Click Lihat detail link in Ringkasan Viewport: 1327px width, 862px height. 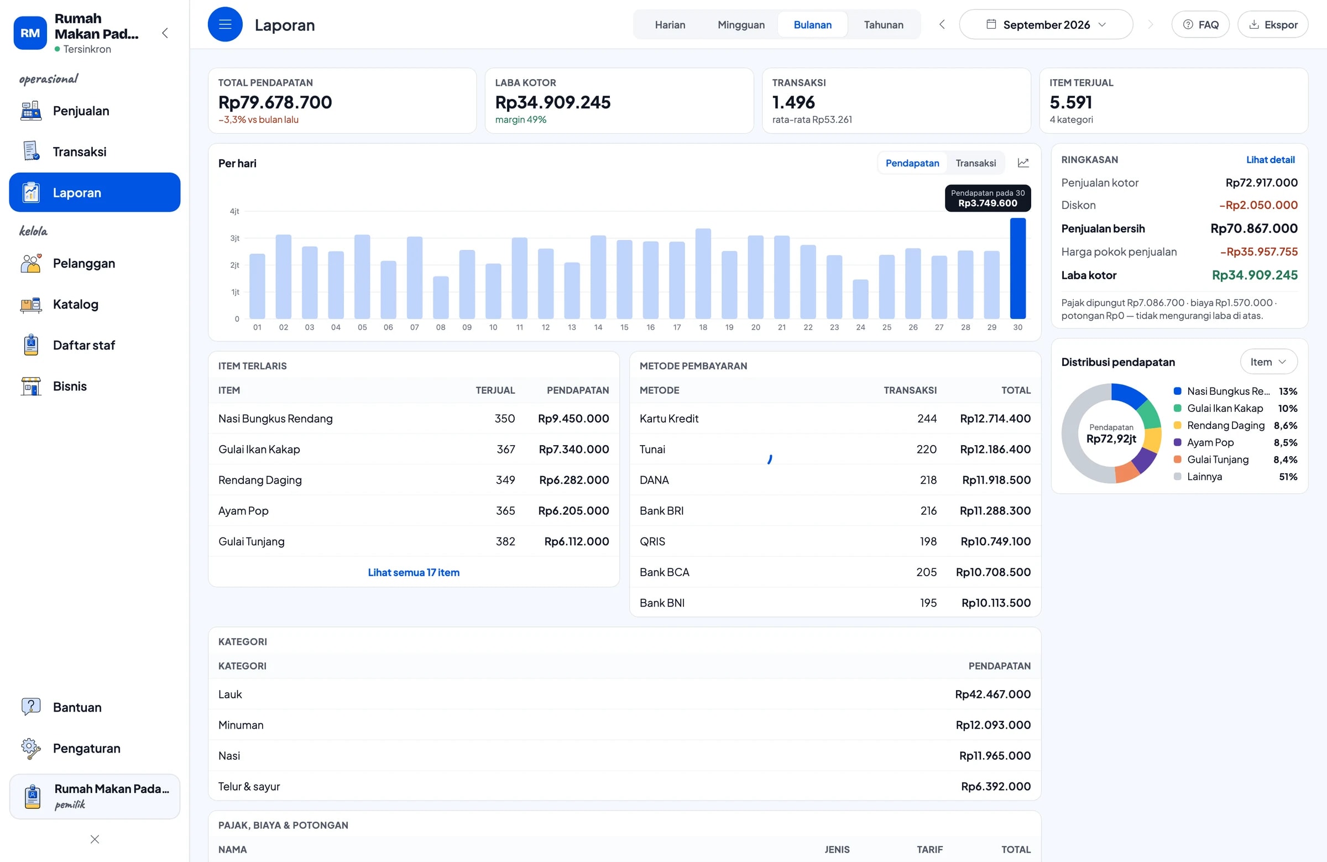click(1270, 159)
